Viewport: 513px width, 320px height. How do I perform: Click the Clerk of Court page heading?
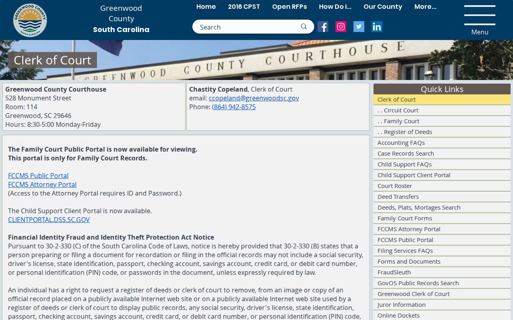(53, 60)
